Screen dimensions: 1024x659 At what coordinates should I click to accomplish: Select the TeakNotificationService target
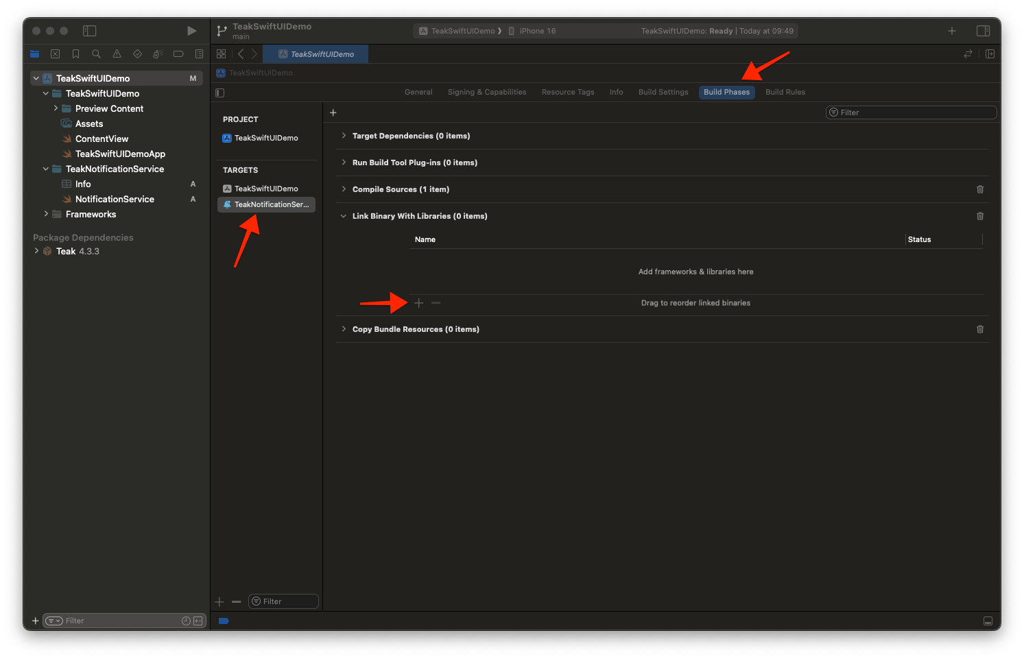(266, 204)
